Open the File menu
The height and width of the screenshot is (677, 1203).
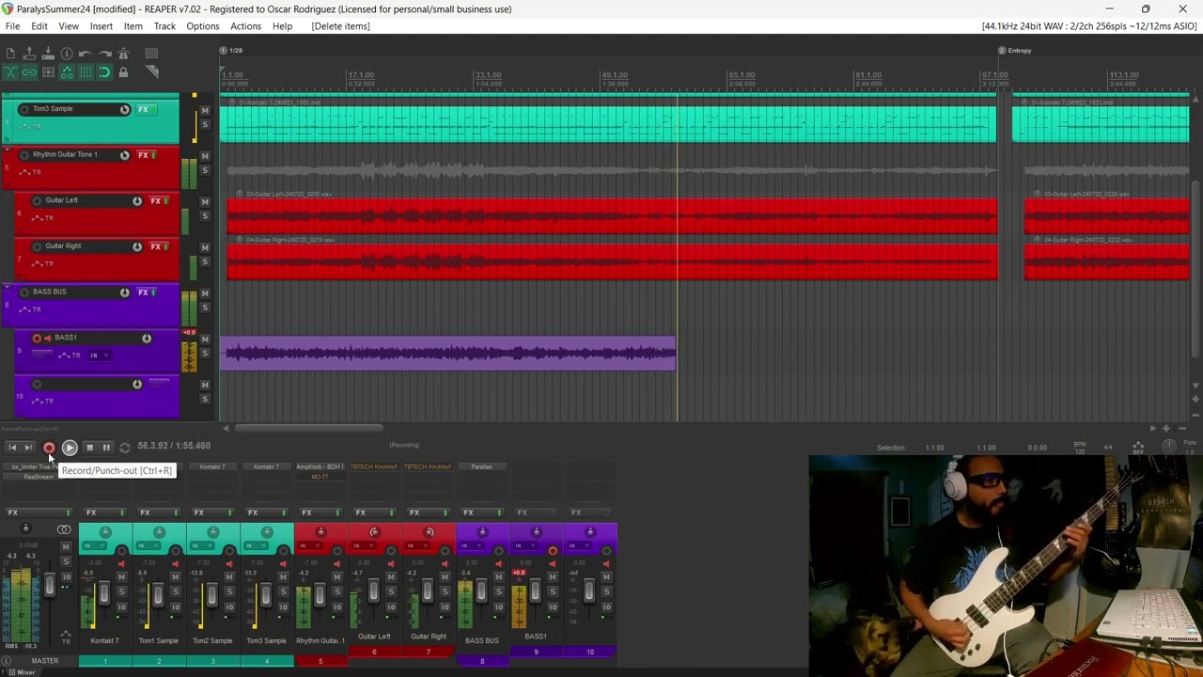tap(12, 26)
